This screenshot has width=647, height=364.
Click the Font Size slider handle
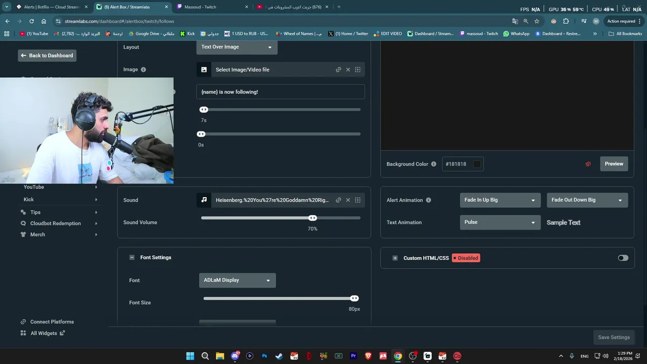[x=355, y=298]
